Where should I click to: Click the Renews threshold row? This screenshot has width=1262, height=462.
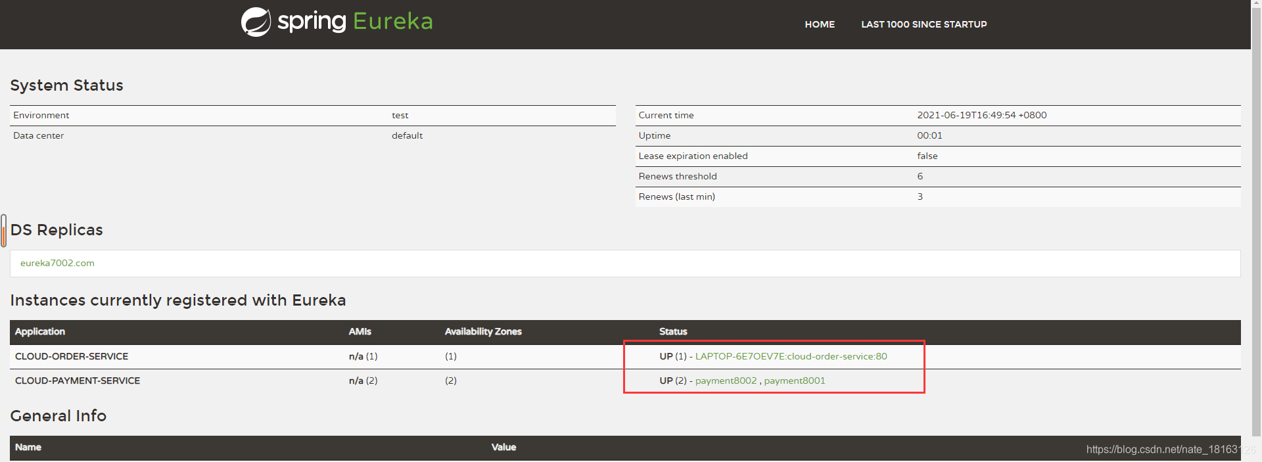938,176
